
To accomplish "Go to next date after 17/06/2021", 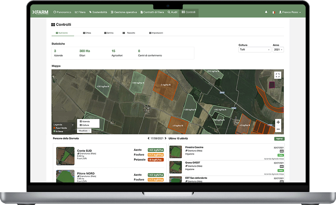I will (x=165, y=138).
